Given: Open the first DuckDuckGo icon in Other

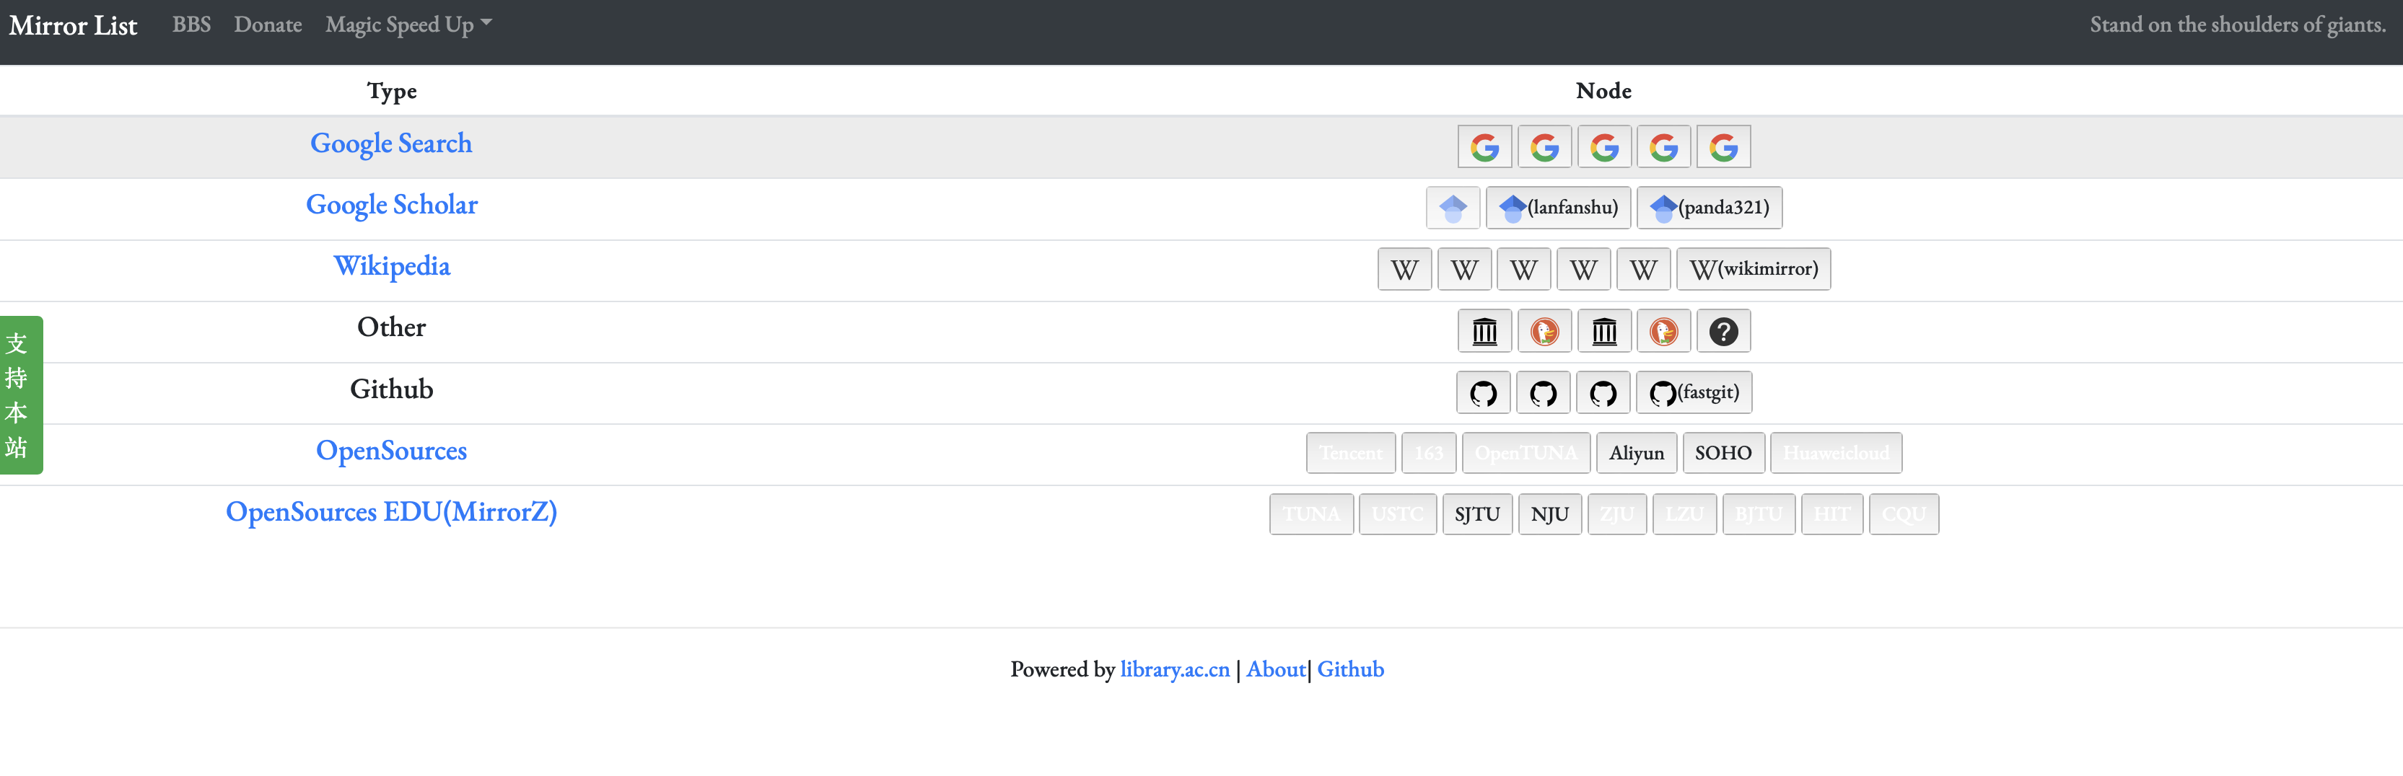Looking at the screenshot, I should pos(1544,331).
